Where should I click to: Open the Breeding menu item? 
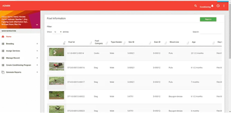(20, 44)
